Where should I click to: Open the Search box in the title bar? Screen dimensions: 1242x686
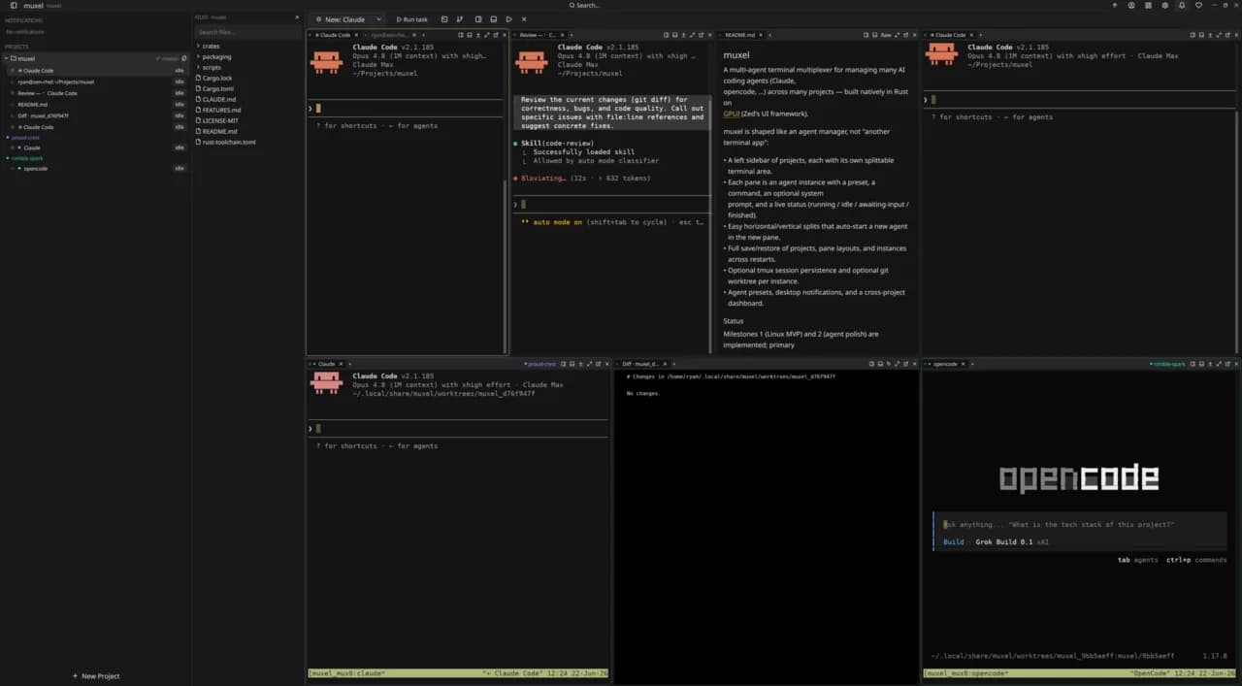(585, 5)
